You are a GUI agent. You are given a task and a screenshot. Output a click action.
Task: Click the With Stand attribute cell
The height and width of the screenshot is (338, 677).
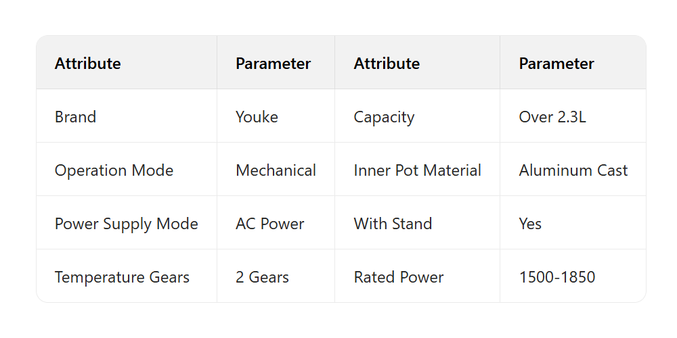[x=393, y=224]
